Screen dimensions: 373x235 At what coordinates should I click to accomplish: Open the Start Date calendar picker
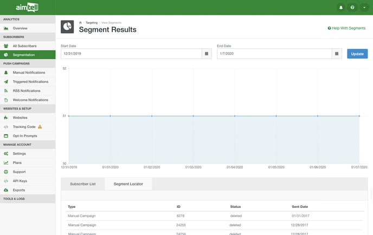[207, 54]
